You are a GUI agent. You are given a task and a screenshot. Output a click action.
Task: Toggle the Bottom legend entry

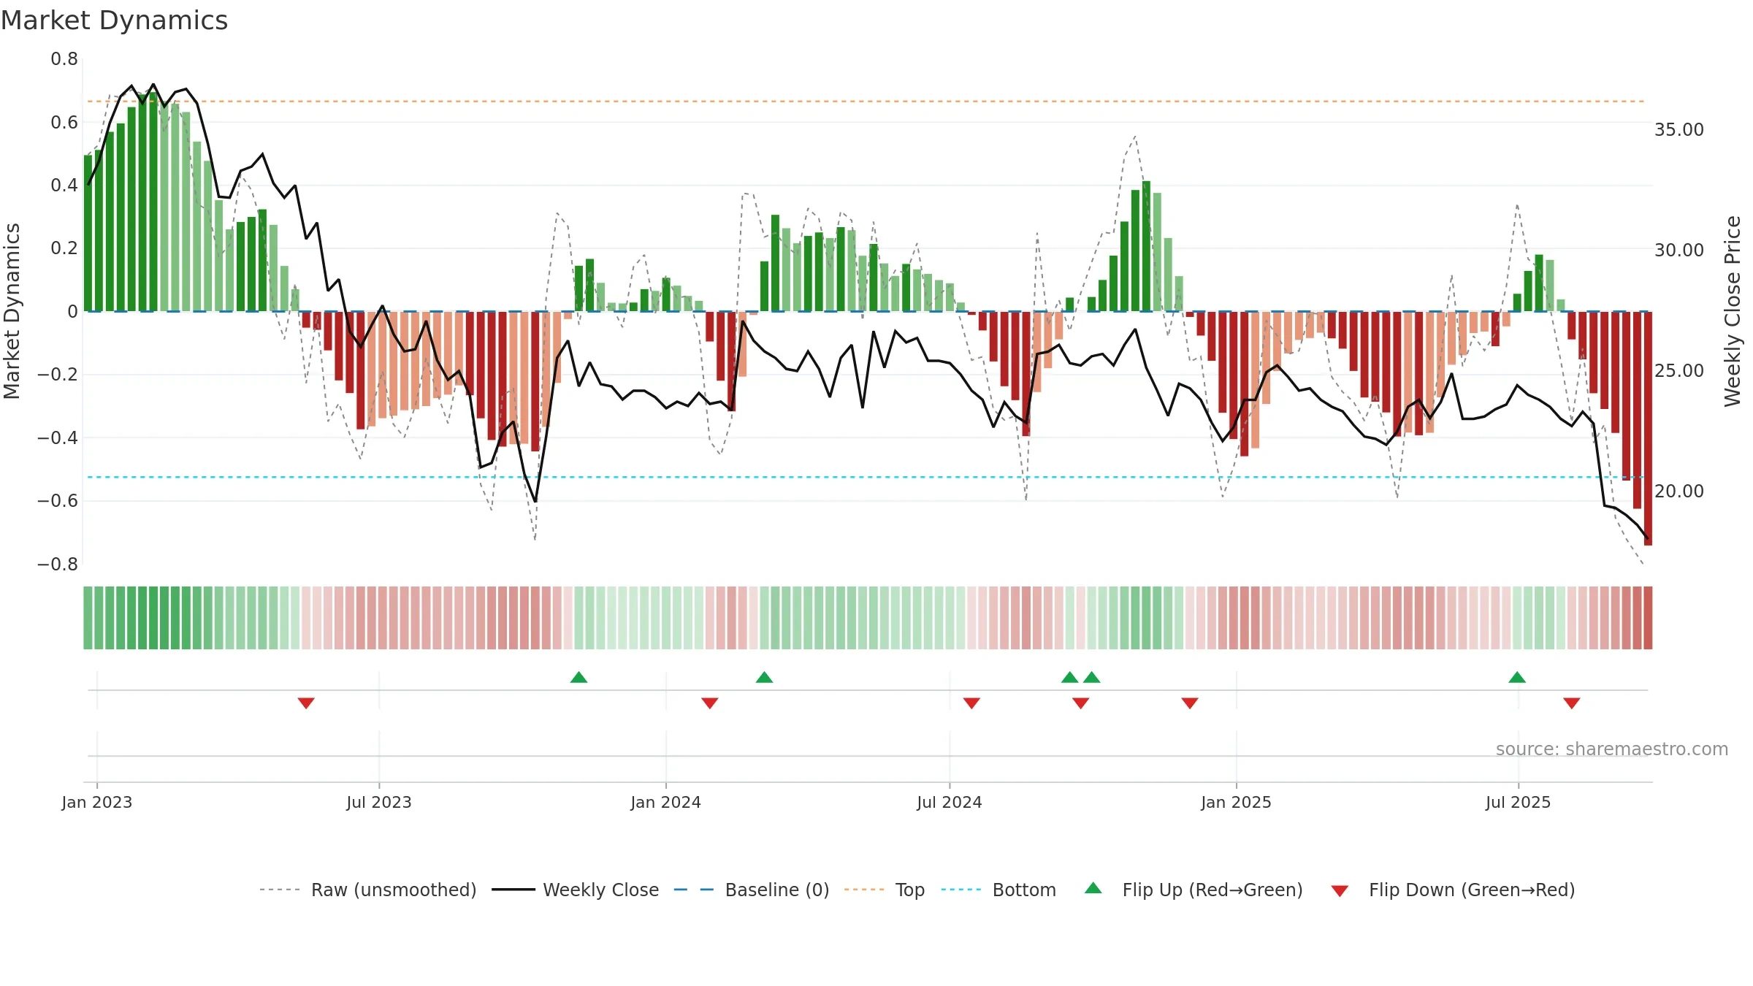coord(998,890)
